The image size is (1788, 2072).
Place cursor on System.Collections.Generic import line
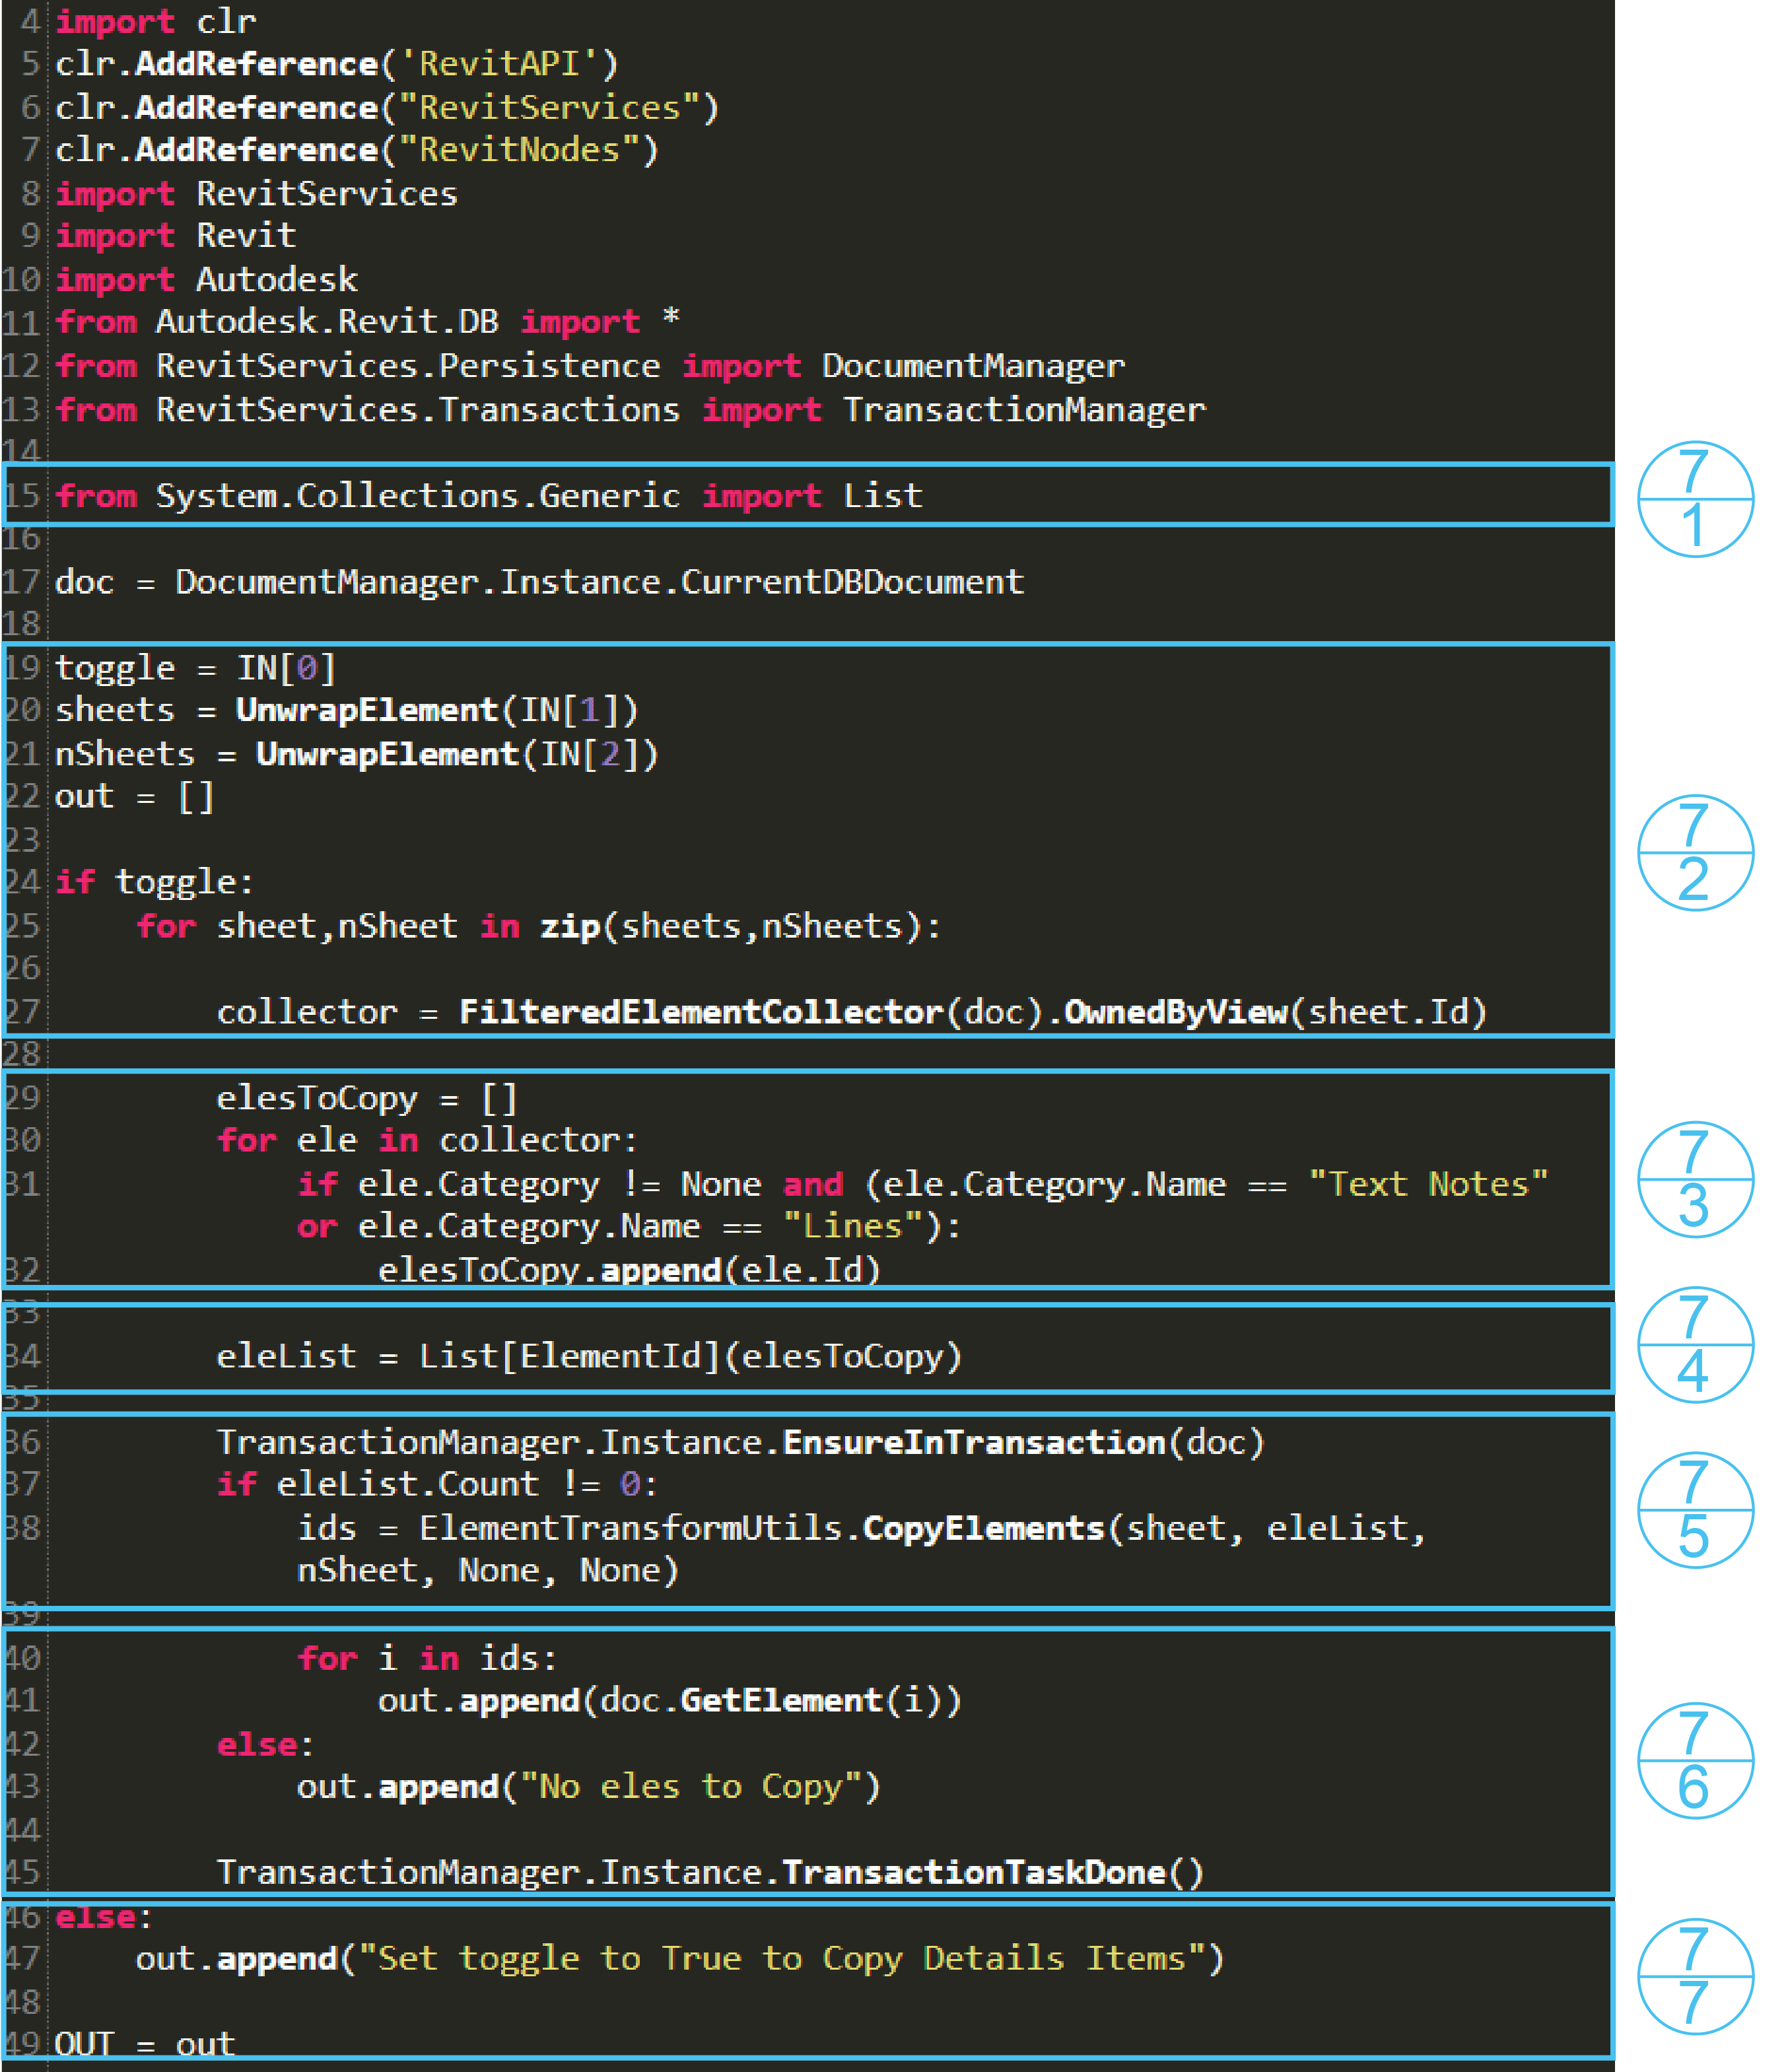click(x=488, y=496)
